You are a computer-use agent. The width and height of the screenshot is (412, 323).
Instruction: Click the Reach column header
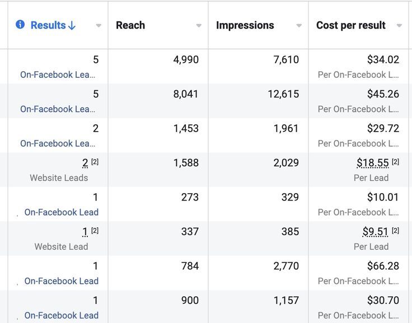(130, 25)
